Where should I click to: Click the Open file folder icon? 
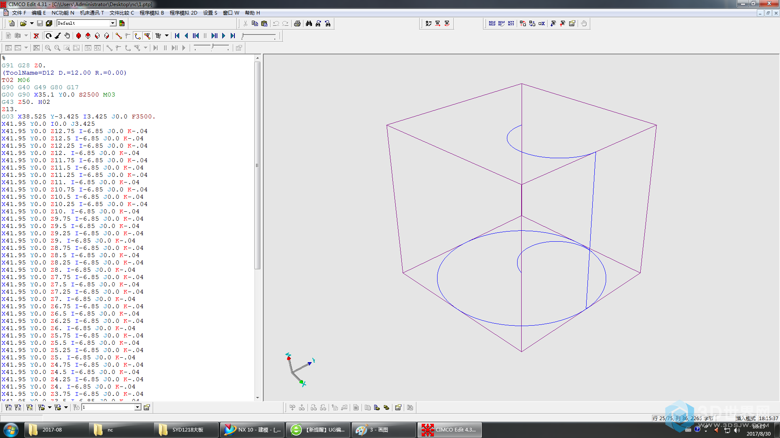[x=24, y=24]
